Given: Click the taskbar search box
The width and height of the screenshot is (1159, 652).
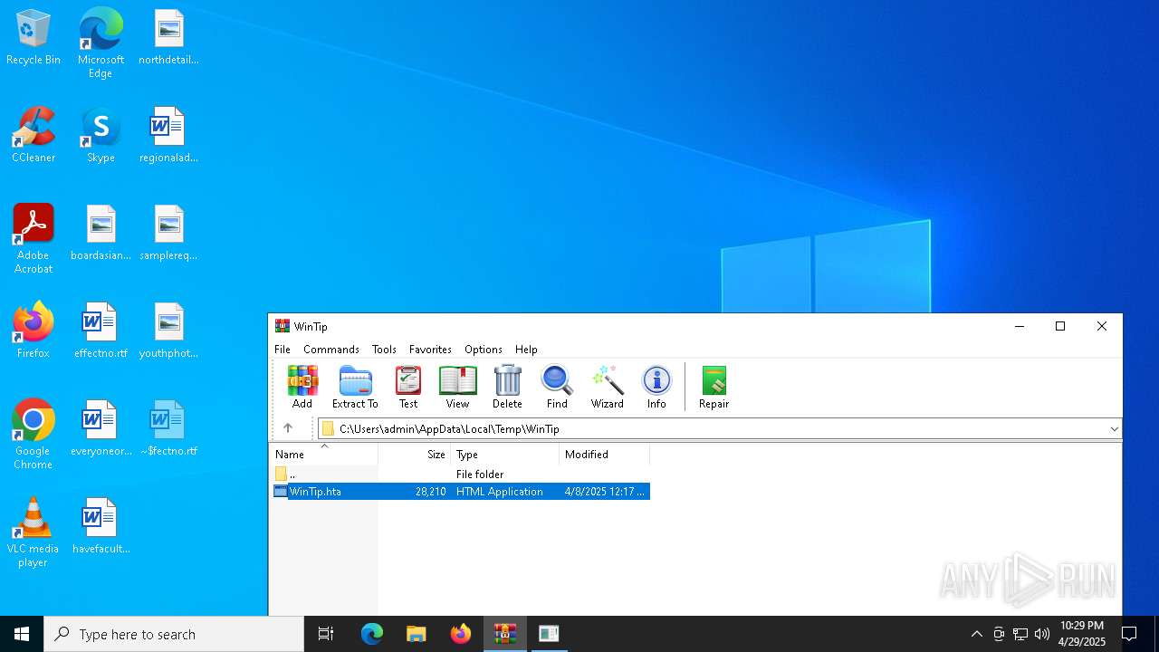Looking at the screenshot, I should (174, 634).
